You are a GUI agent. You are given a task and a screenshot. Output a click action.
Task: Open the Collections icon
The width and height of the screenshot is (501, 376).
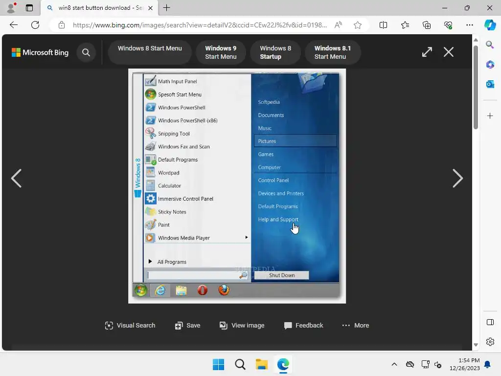(427, 25)
